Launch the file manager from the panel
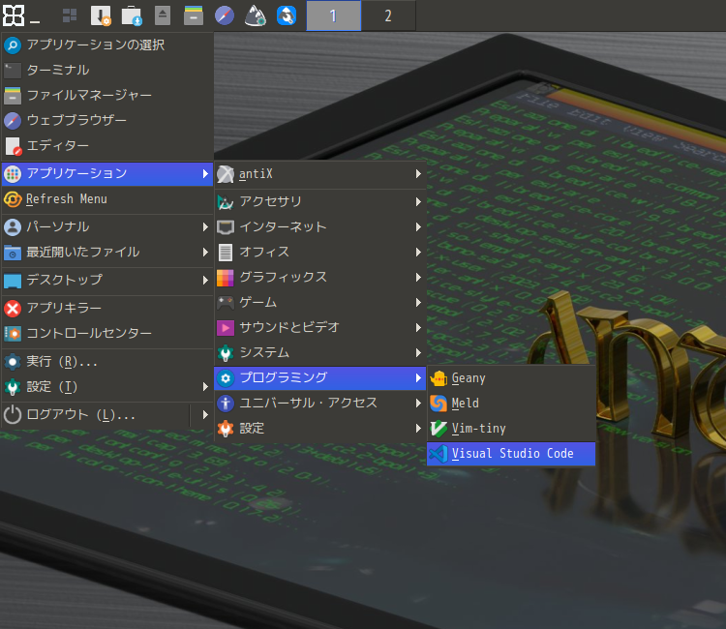This screenshot has height=629, width=726. click(x=194, y=15)
